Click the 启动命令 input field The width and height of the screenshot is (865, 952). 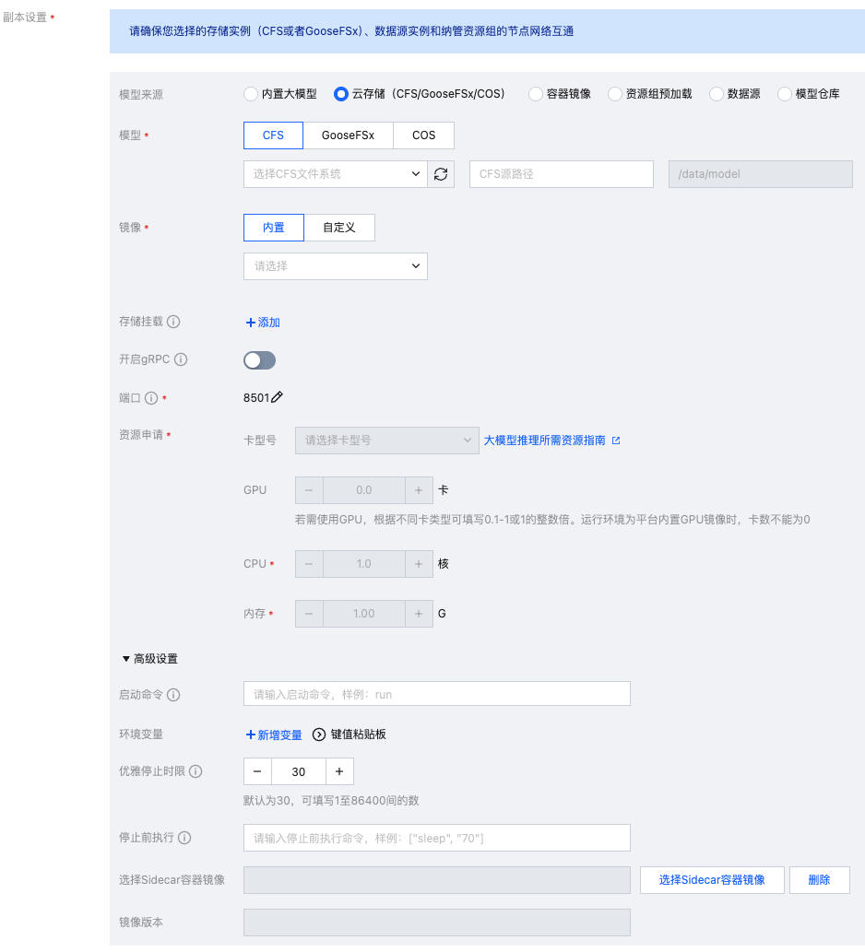437,694
